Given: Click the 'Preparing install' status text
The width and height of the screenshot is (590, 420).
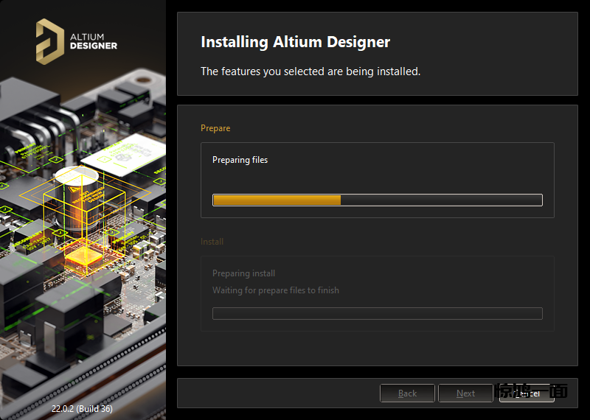Looking at the screenshot, I should pyautogui.click(x=243, y=273).
